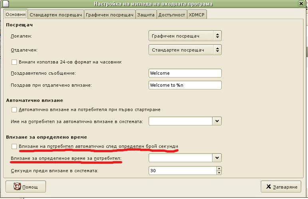
Task: Click the Welcome greeting message field
Action: 185,73
